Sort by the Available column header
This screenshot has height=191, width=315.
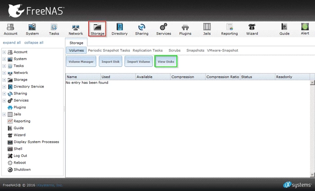coord(153,77)
